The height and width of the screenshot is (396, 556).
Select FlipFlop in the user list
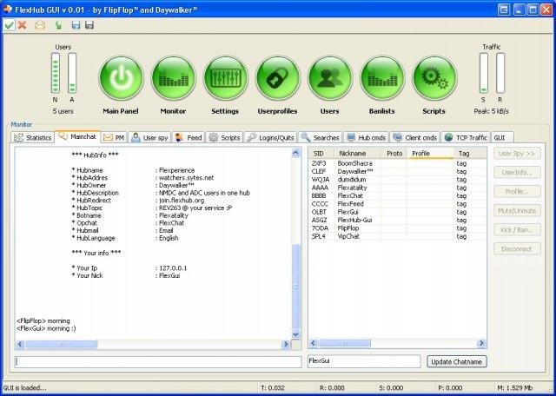coord(397,228)
